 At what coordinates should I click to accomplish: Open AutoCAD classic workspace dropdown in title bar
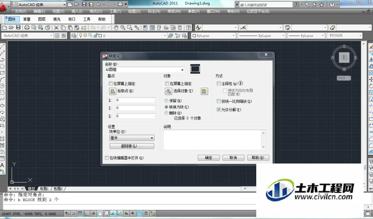64,4
